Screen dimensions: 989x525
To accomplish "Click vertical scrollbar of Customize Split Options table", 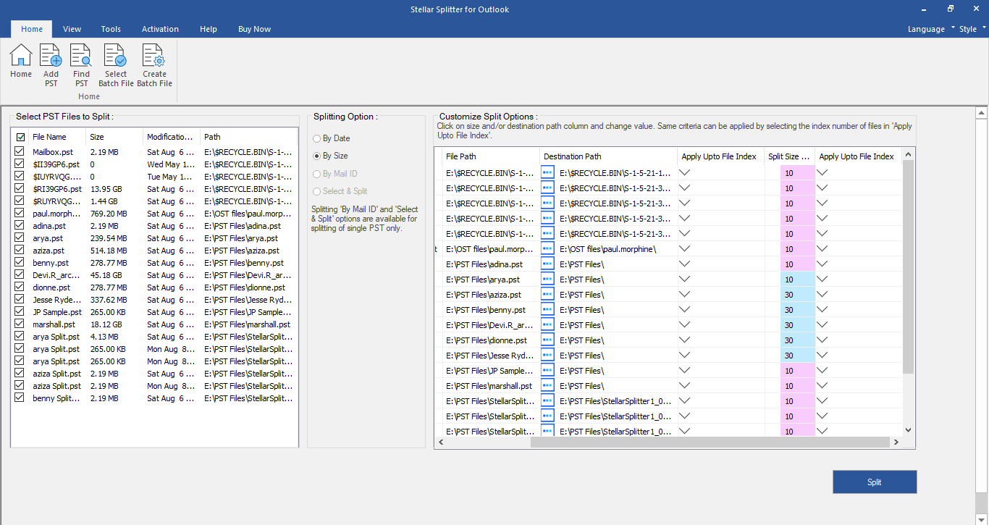I will pos(909,266).
